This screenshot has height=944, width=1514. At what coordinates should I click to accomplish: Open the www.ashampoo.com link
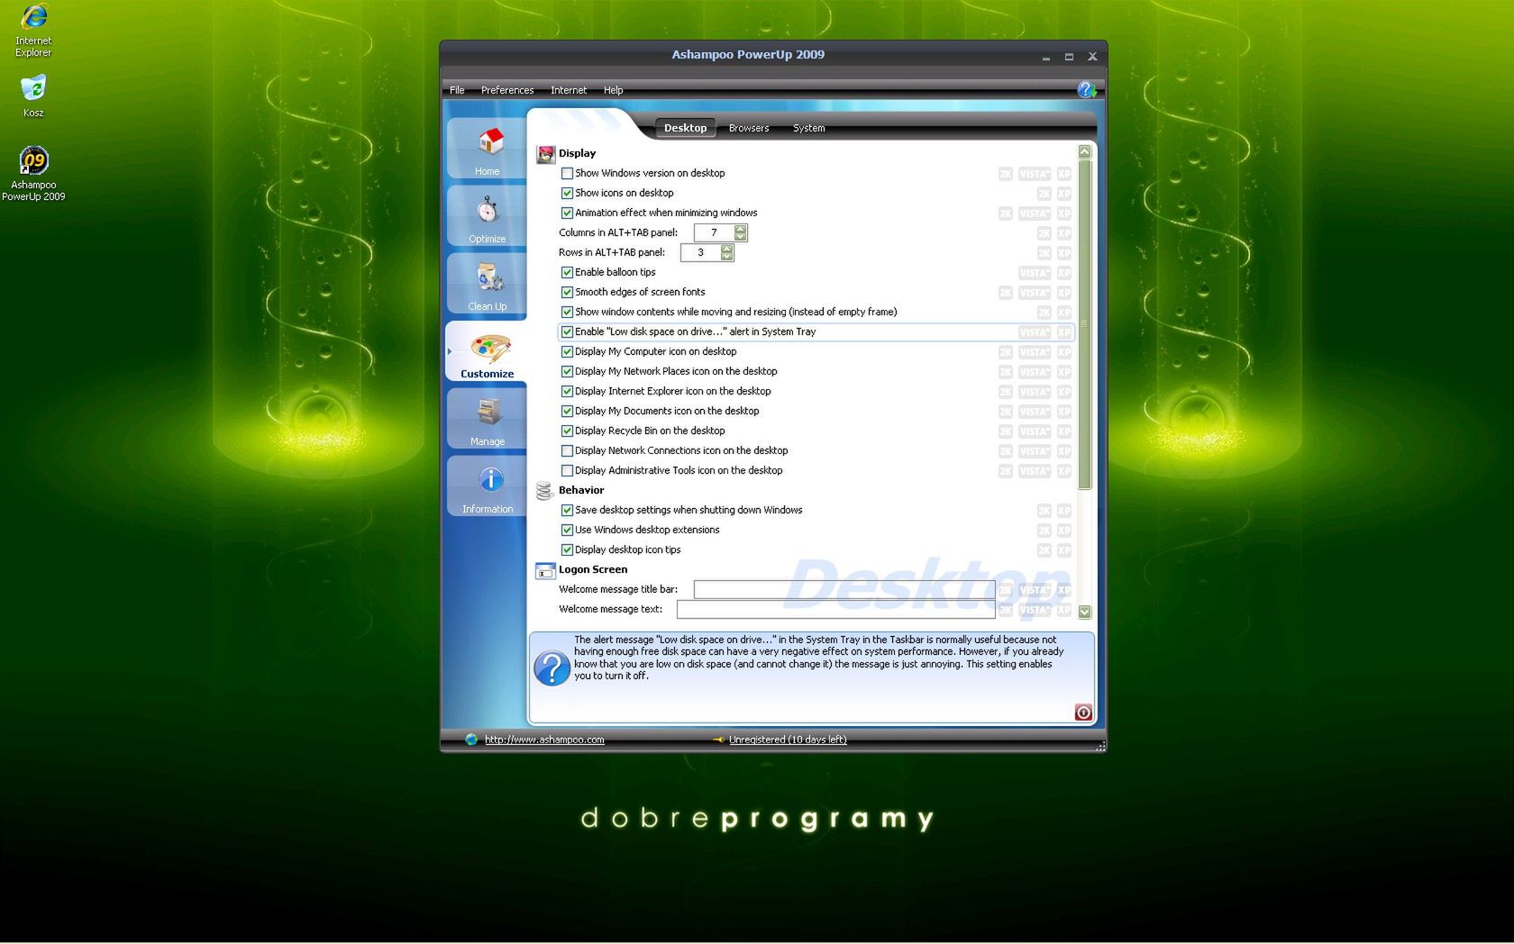[544, 740]
